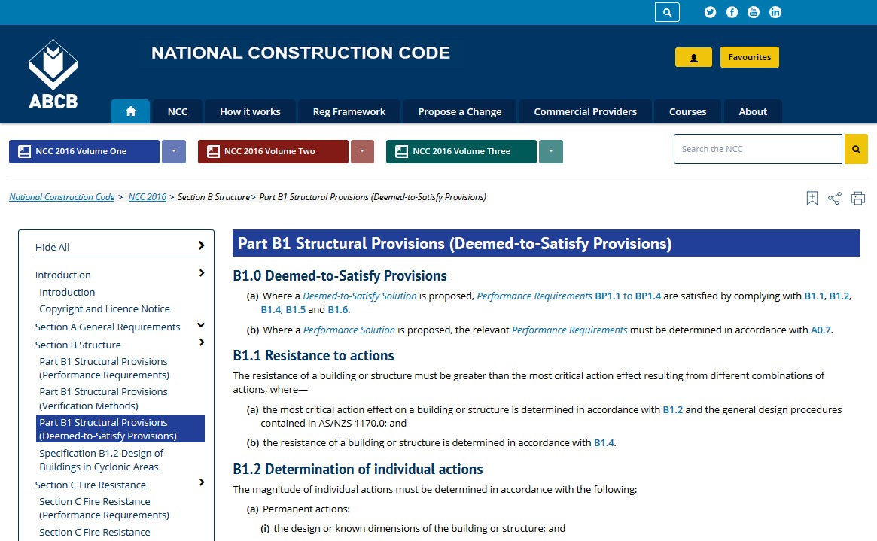Select Specification B1.2 Design of Buildings in Cyclonic Areas

(102, 460)
